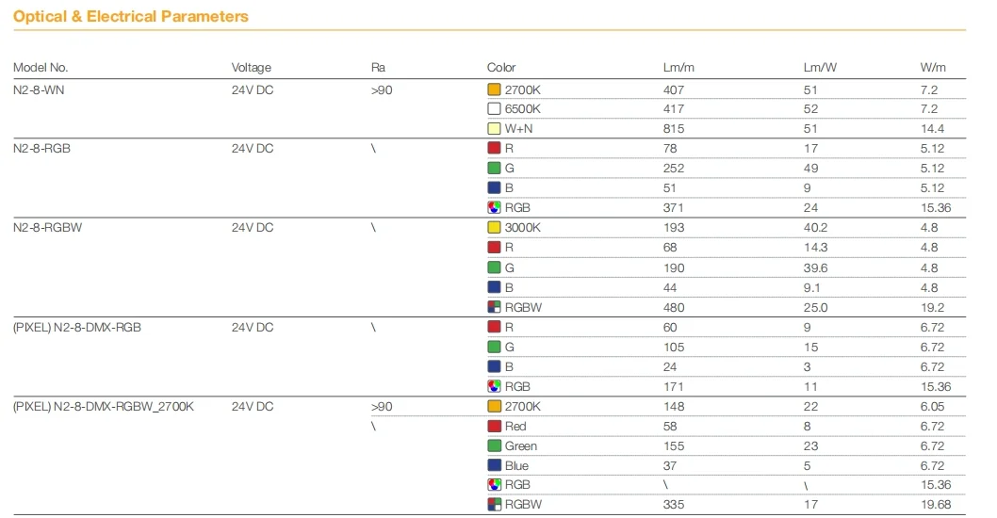Screen dimensions: 997x518
Task: Click the 19.68 W/m value
Action: [x=934, y=505]
